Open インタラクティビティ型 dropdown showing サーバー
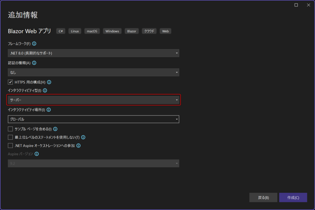Image resolution: width=315 pixels, height=210 pixels. [x=94, y=100]
